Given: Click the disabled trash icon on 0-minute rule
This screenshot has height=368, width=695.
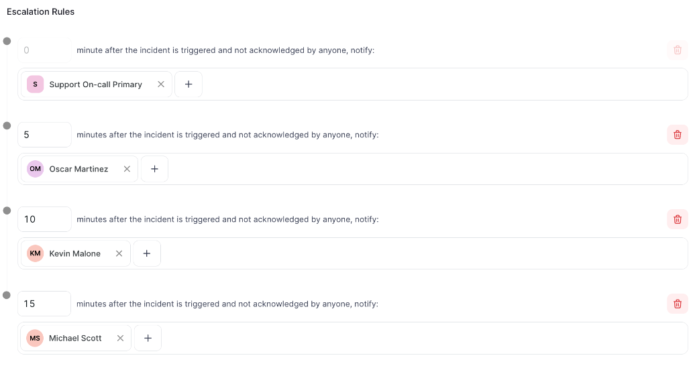Looking at the screenshot, I should pyautogui.click(x=678, y=50).
